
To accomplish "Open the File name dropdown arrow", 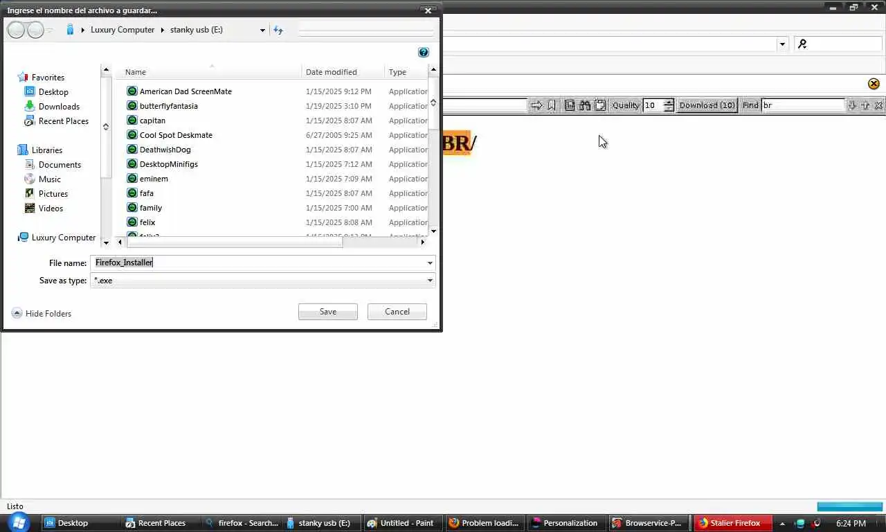I will pyautogui.click(x=430, y=263).
